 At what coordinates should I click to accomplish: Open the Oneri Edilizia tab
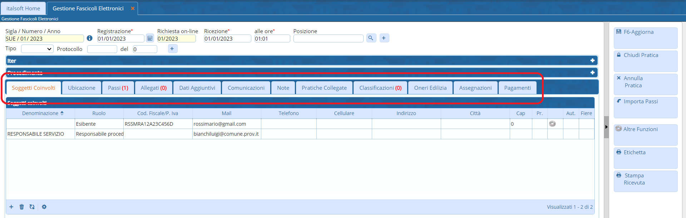pos(430,88)
